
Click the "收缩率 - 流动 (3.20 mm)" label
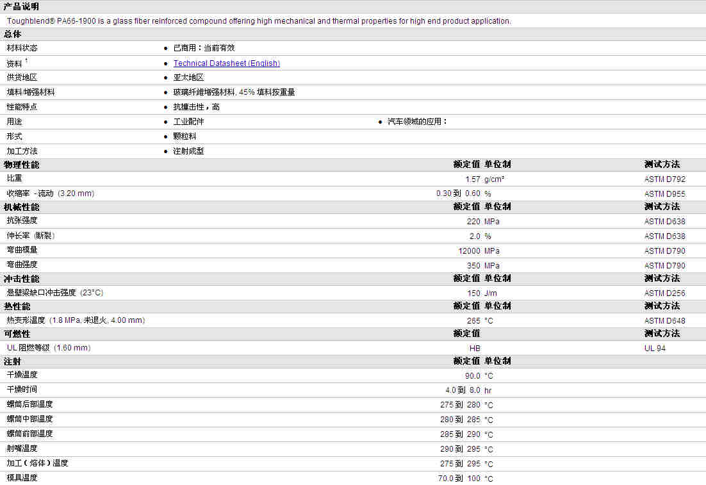[x=51, y=193]
